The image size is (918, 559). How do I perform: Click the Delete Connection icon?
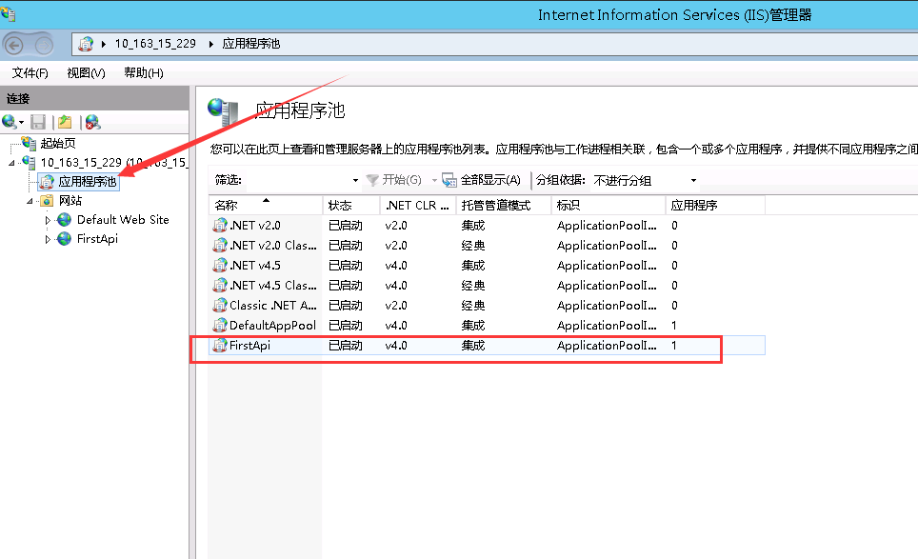click(x=92, y=122)
